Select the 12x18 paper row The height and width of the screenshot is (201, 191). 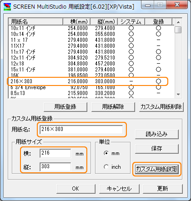(x=91, y=64)
